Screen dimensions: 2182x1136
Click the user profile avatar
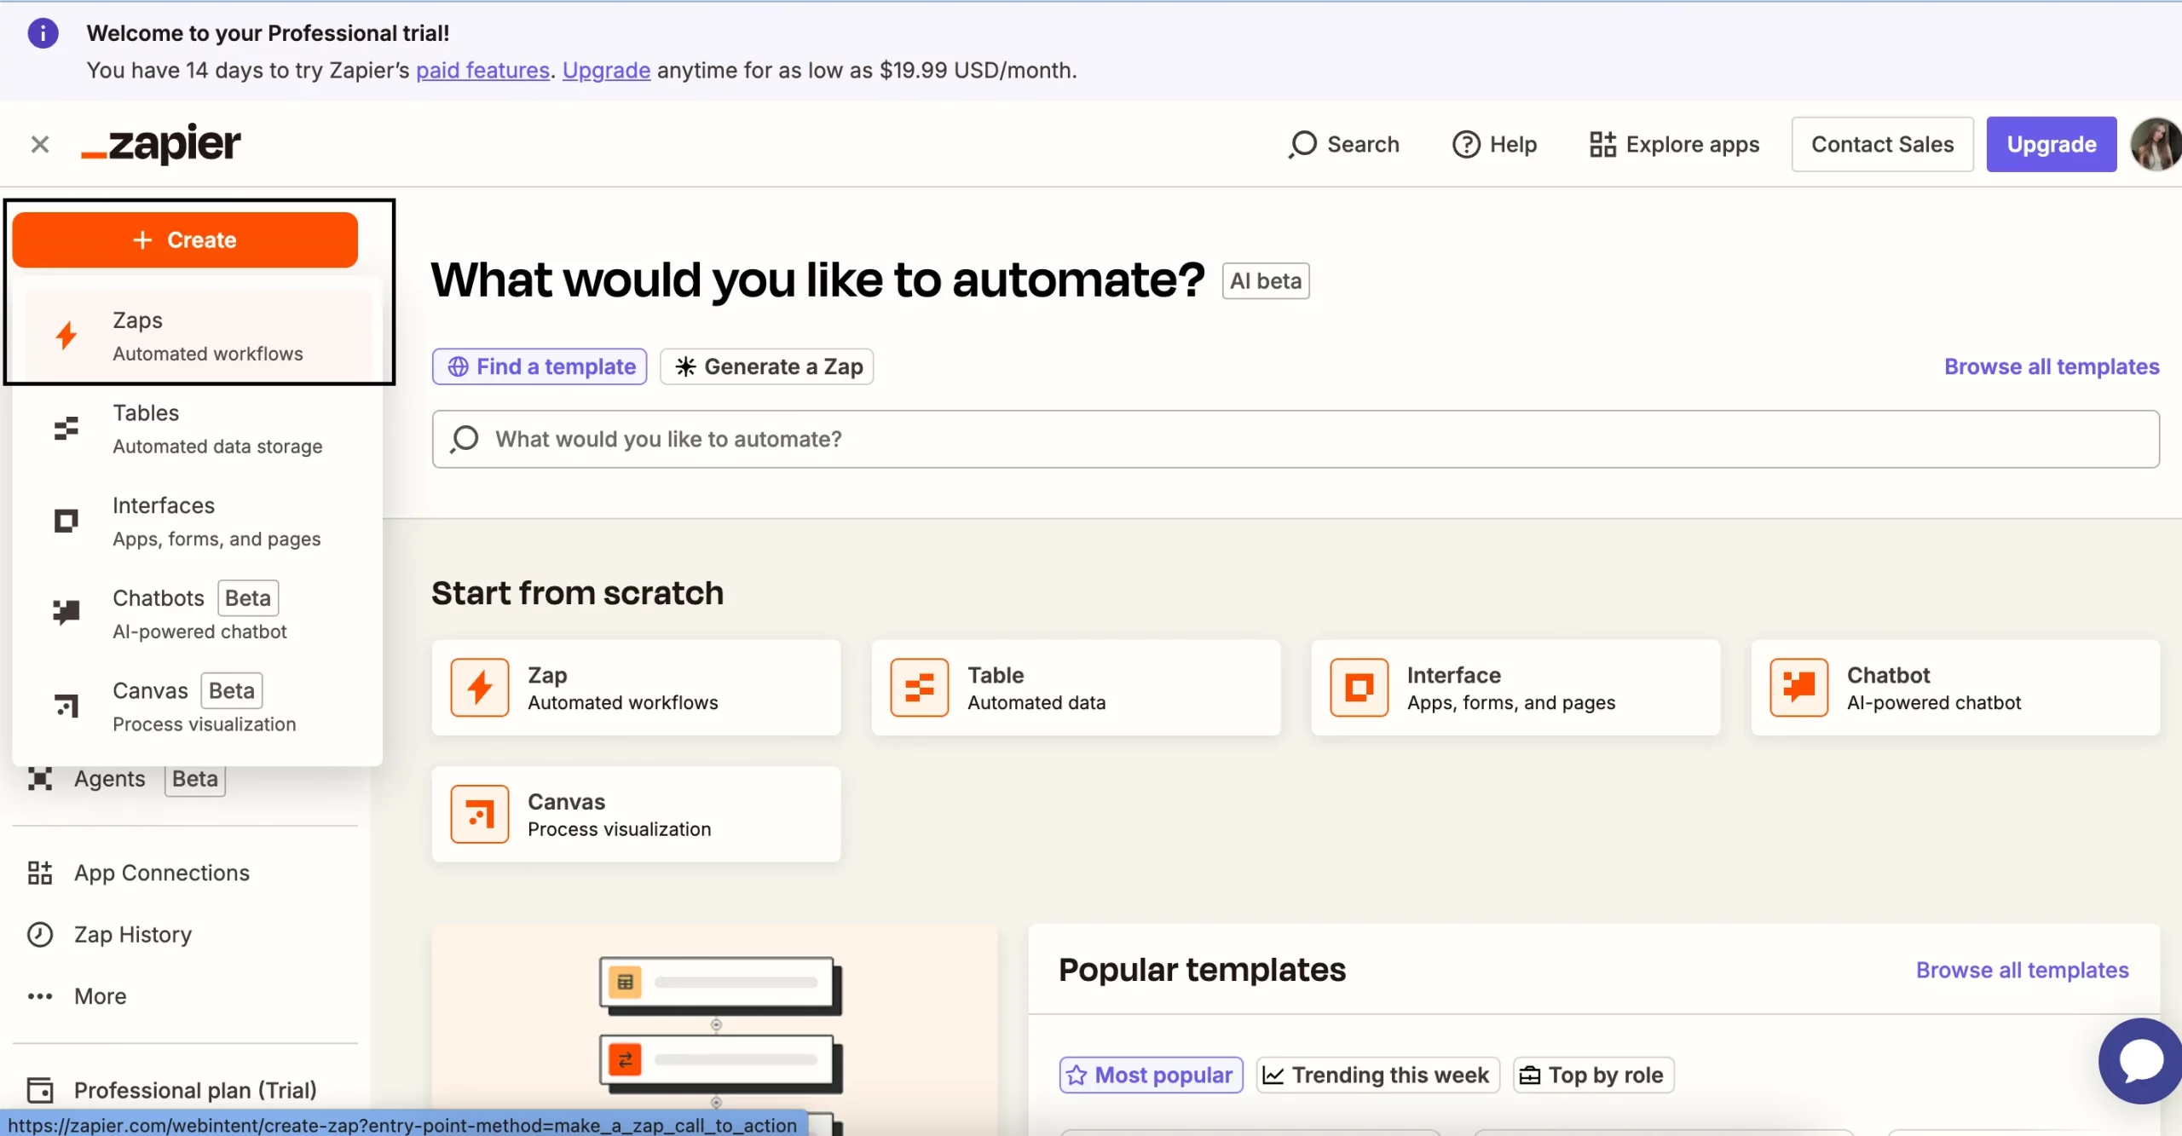[x=2156, y=144]
